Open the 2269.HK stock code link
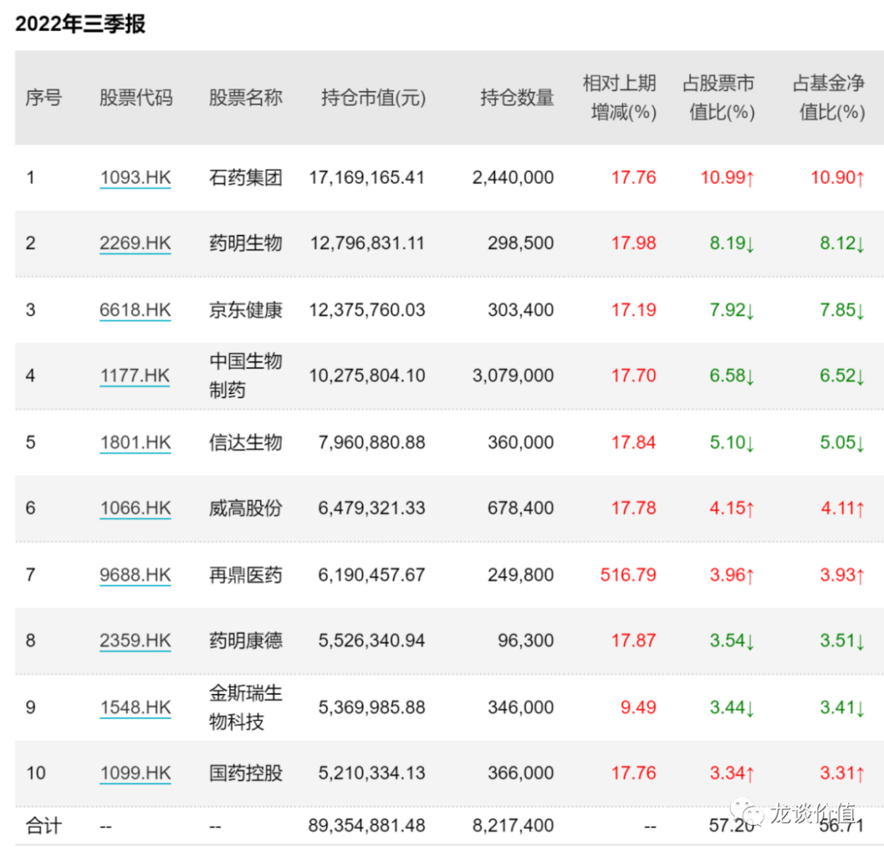884x852 pixels. (135, 243)
